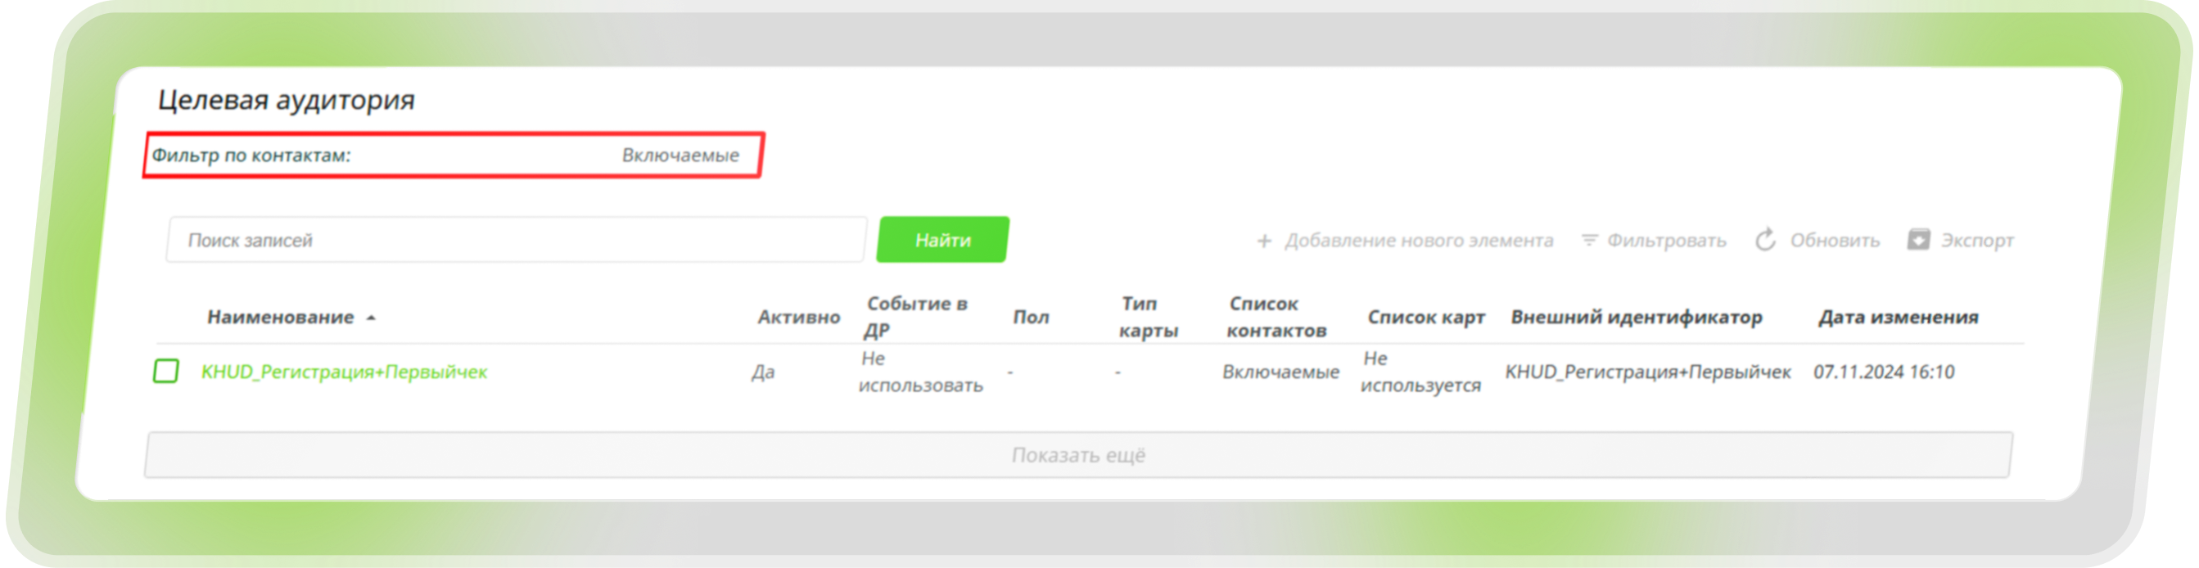Sort by Список контактов column header

click(1276, 317)
